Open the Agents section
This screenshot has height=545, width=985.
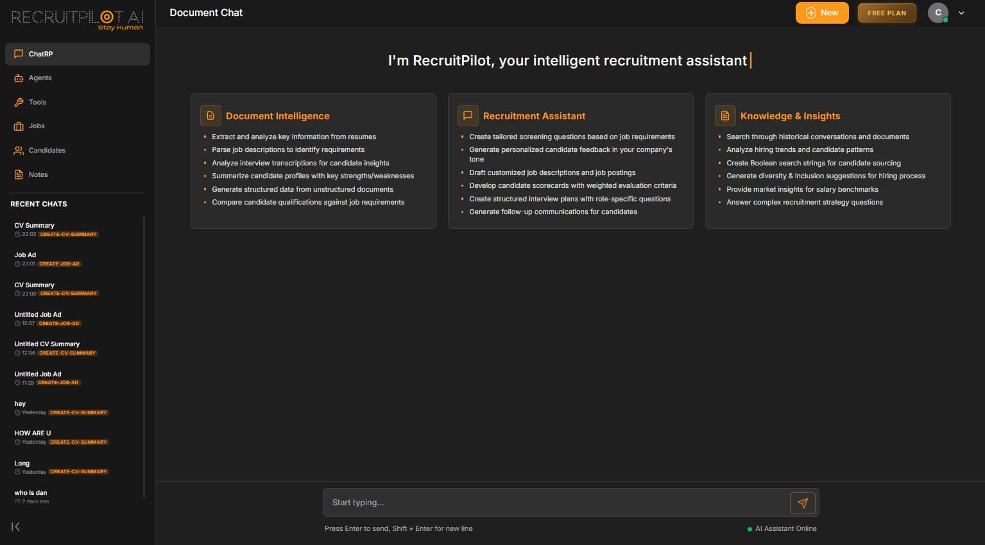78,78
